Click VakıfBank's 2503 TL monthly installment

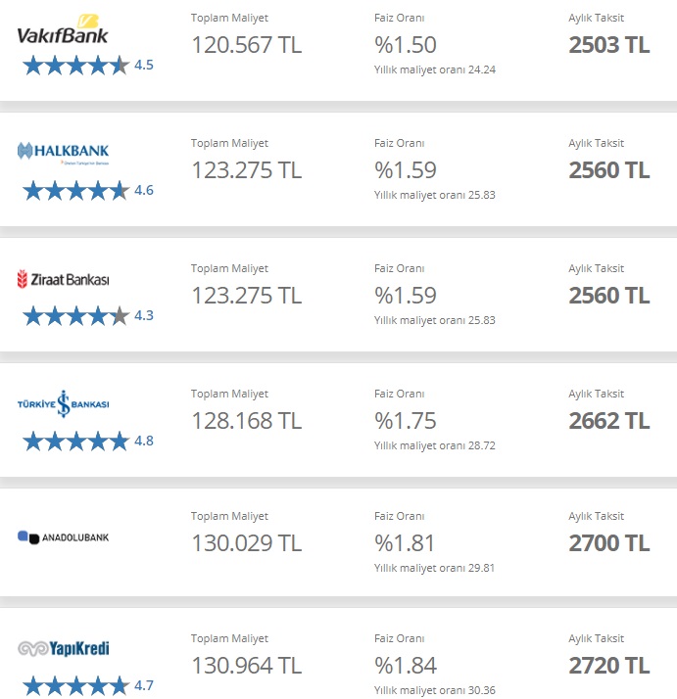[x=608, y=45]
